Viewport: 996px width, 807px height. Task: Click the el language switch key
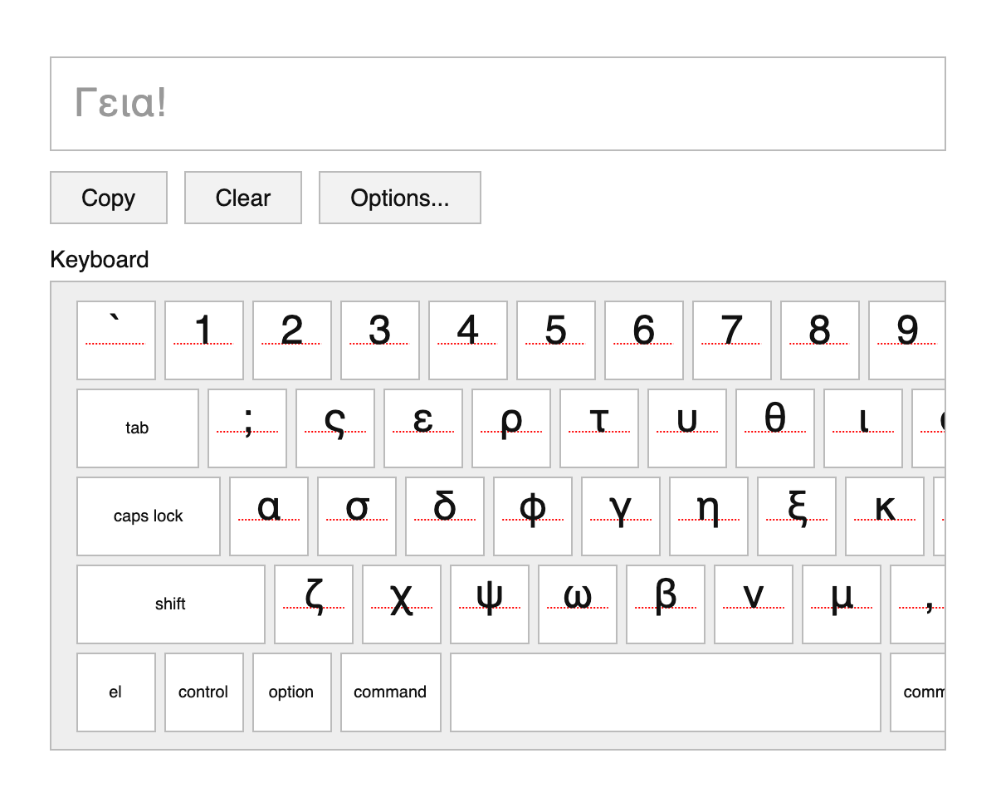[x=115, y=692]
